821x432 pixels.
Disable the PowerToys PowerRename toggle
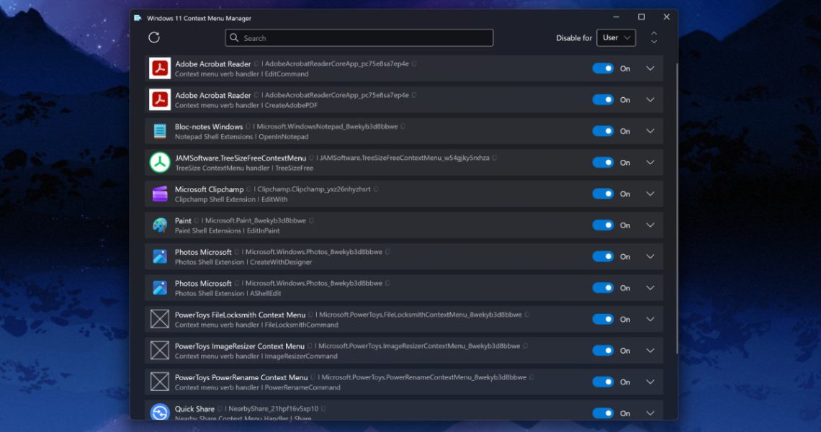click(603, 382)
